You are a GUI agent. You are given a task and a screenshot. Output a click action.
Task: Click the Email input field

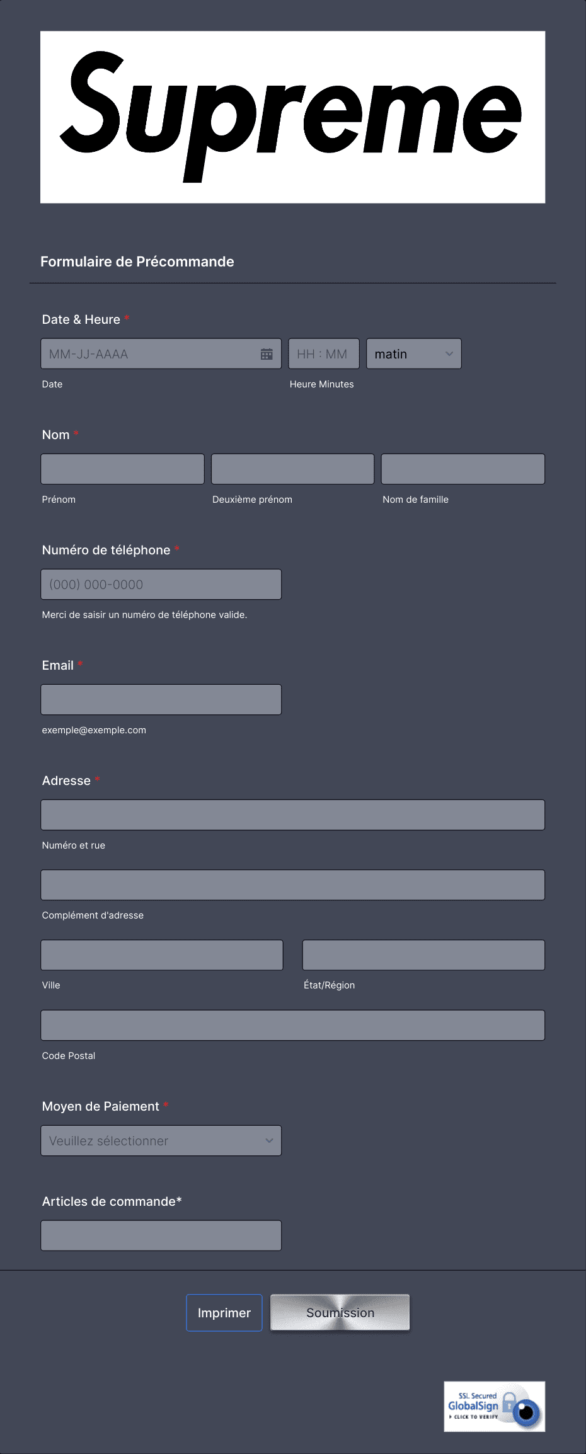click(x=161, y=700)
